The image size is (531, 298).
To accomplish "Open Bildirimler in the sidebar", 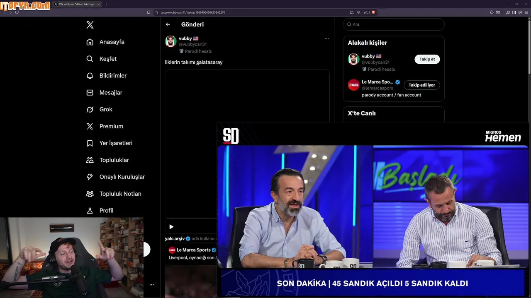I will click(106, 76).
